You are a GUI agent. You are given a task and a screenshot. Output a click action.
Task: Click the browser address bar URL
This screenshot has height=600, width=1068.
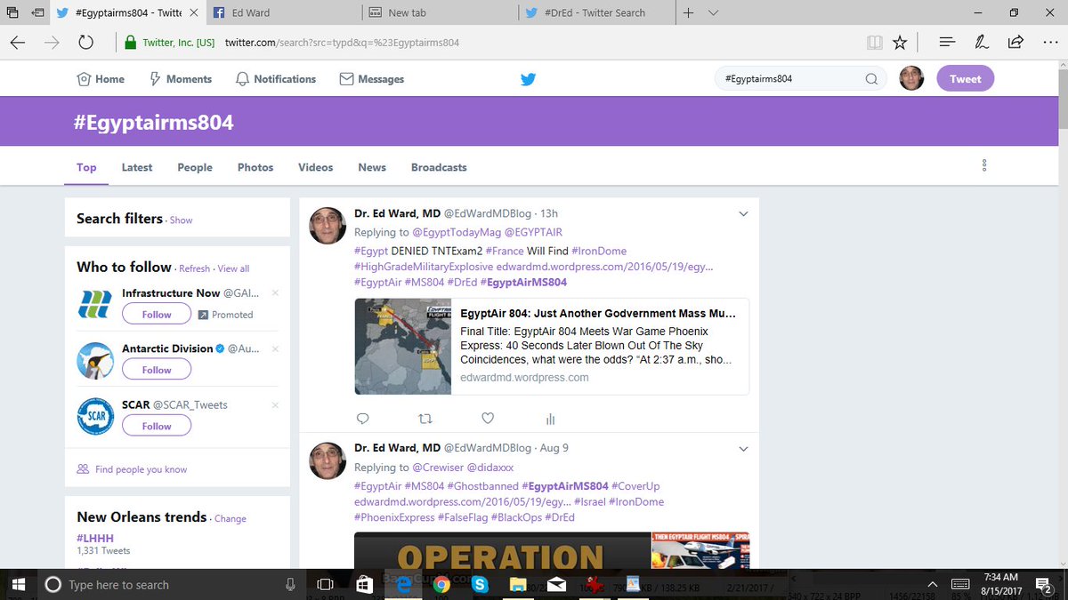click(x=342, y=43)
